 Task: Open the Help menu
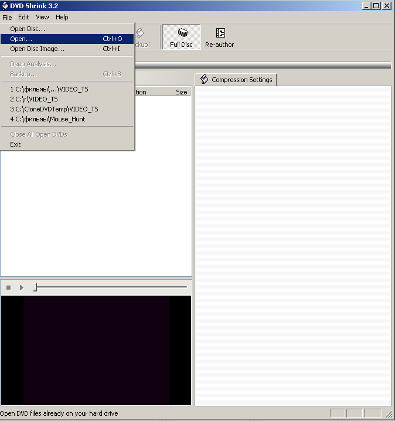click(62, 17)
